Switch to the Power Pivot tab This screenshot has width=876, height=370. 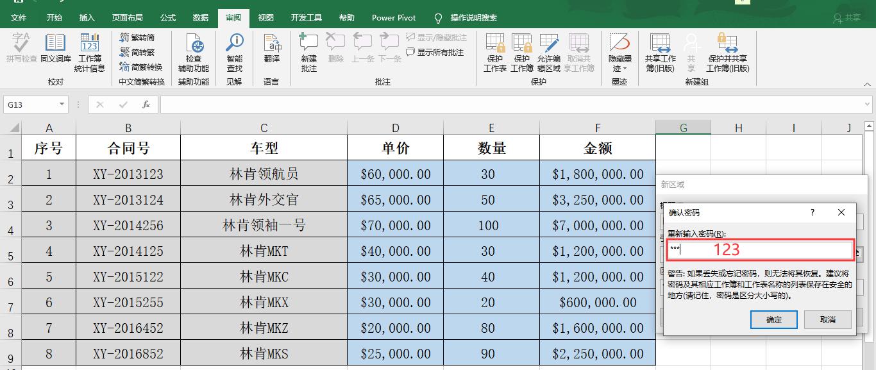click(x=393, y=17)
